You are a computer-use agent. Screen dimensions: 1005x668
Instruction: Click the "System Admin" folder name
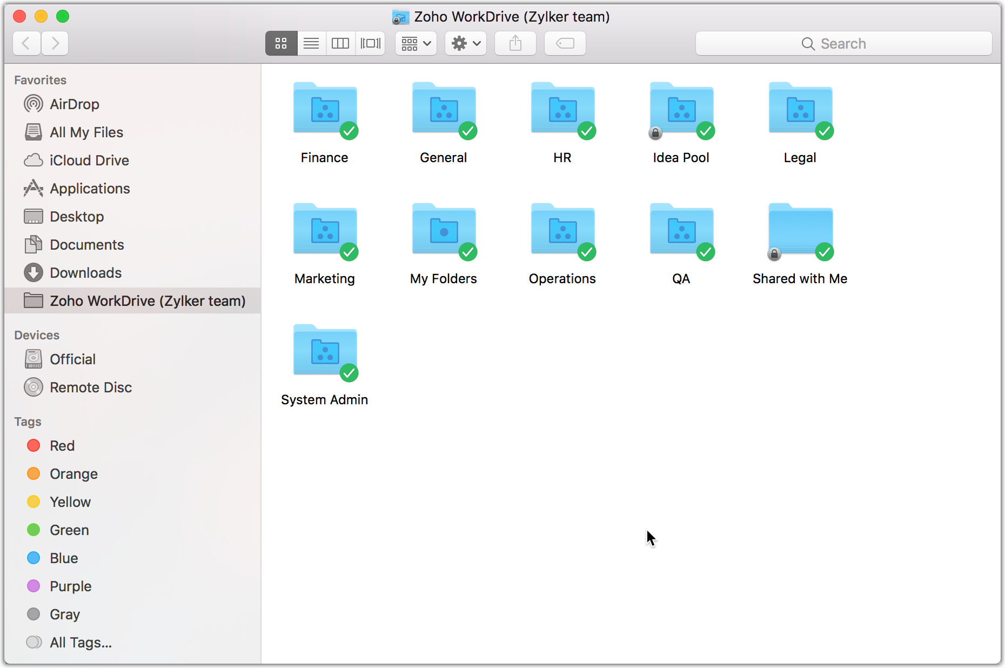click(325, 399)
